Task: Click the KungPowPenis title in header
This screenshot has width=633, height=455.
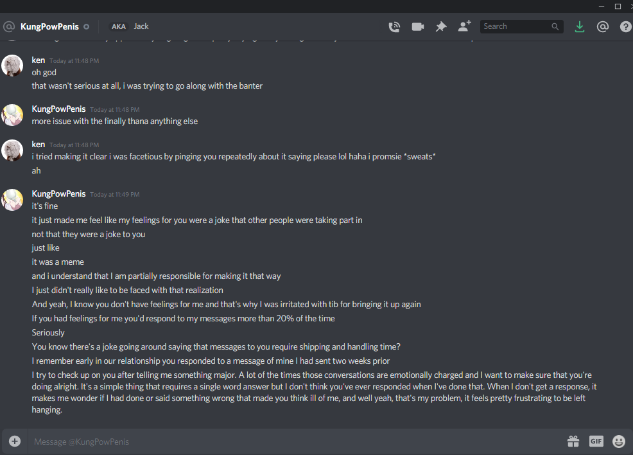Action: click(x=49, y=26)
